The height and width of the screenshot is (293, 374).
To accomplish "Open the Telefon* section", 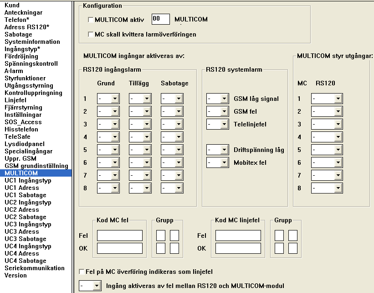I will click(17, 20).
